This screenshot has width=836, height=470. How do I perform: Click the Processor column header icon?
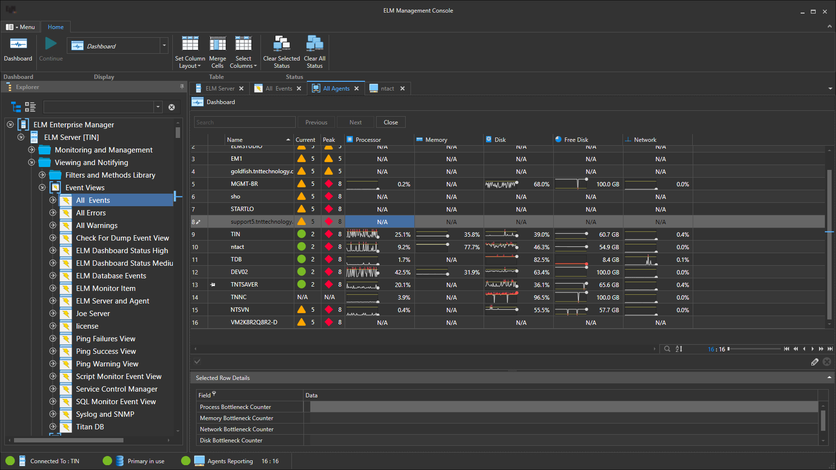350,139
